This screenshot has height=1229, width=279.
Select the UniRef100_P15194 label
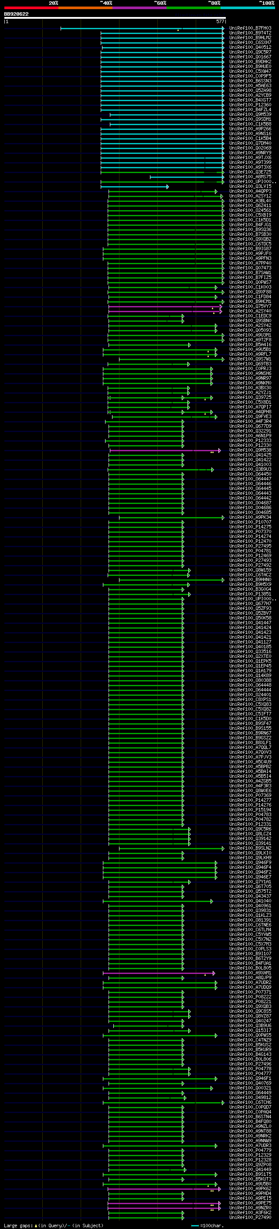click(250, 810)
